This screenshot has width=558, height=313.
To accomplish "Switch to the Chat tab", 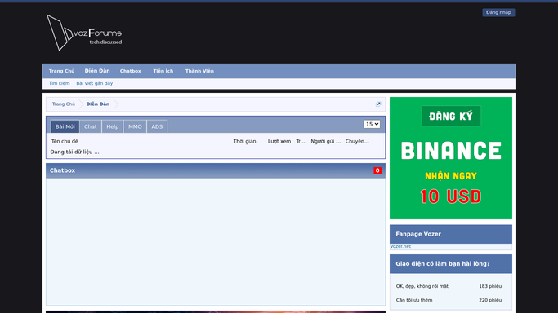I will tap(91, 126).
